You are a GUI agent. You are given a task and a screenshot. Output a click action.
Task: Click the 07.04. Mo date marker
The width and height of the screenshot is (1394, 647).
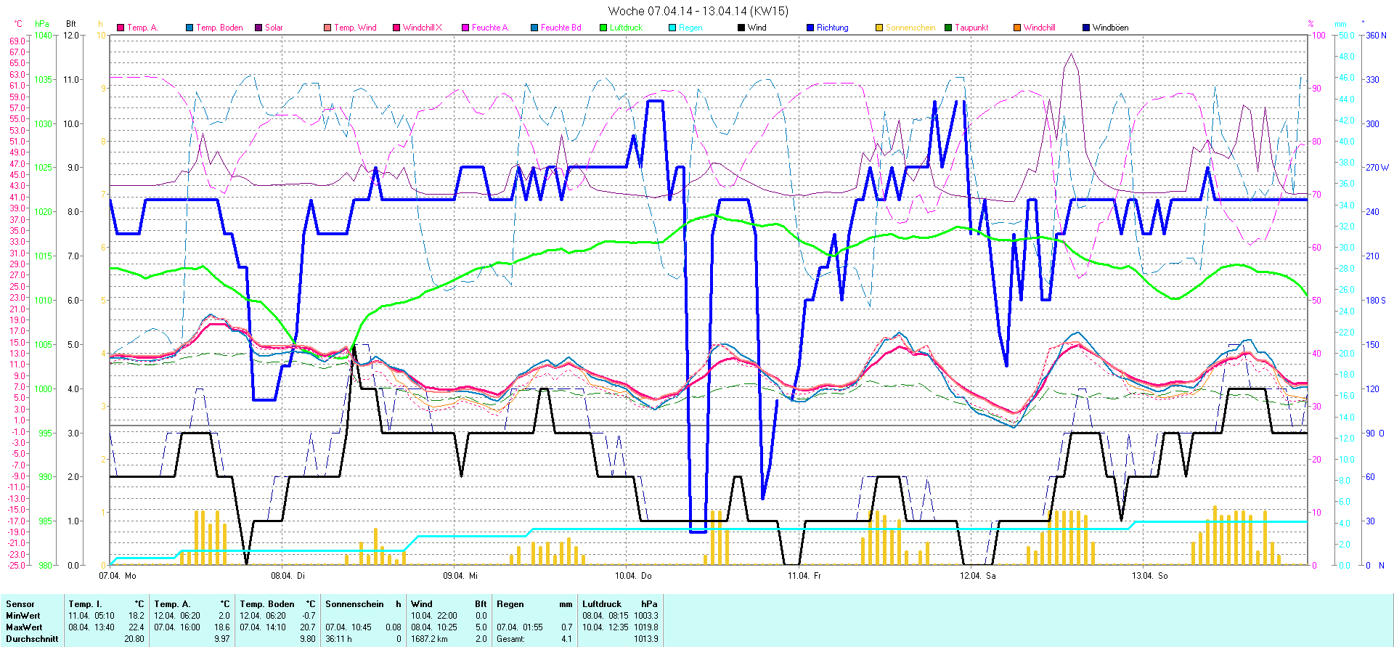(118, 576)
